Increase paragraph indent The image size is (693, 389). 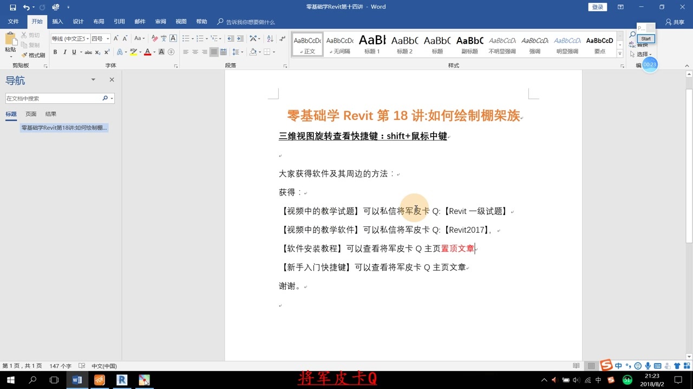[x=240, y=38]
